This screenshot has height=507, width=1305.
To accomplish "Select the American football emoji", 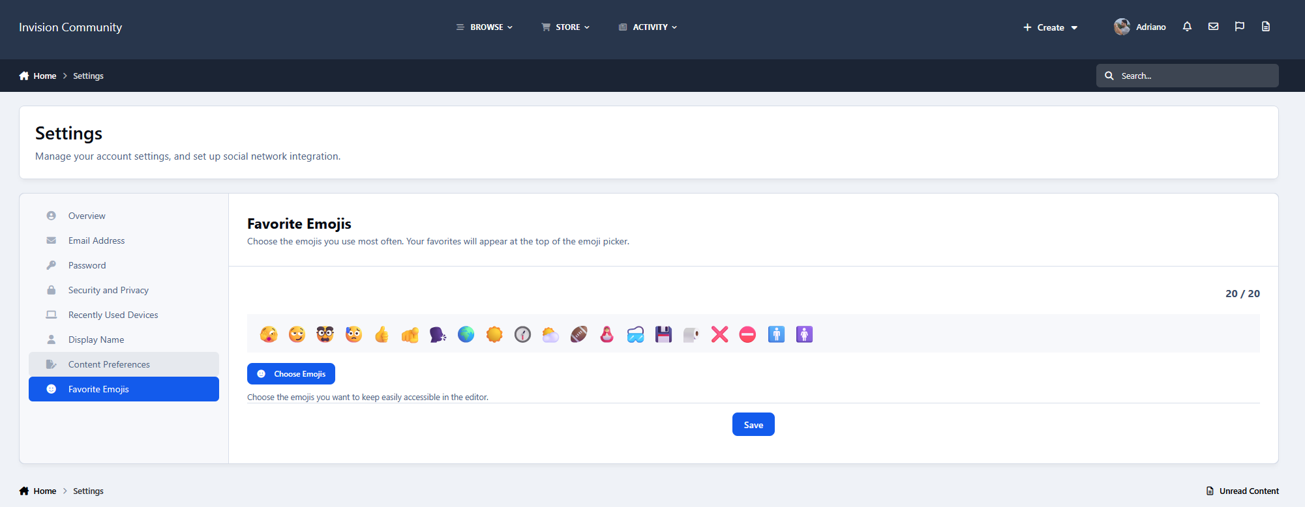I will [578, 334].
